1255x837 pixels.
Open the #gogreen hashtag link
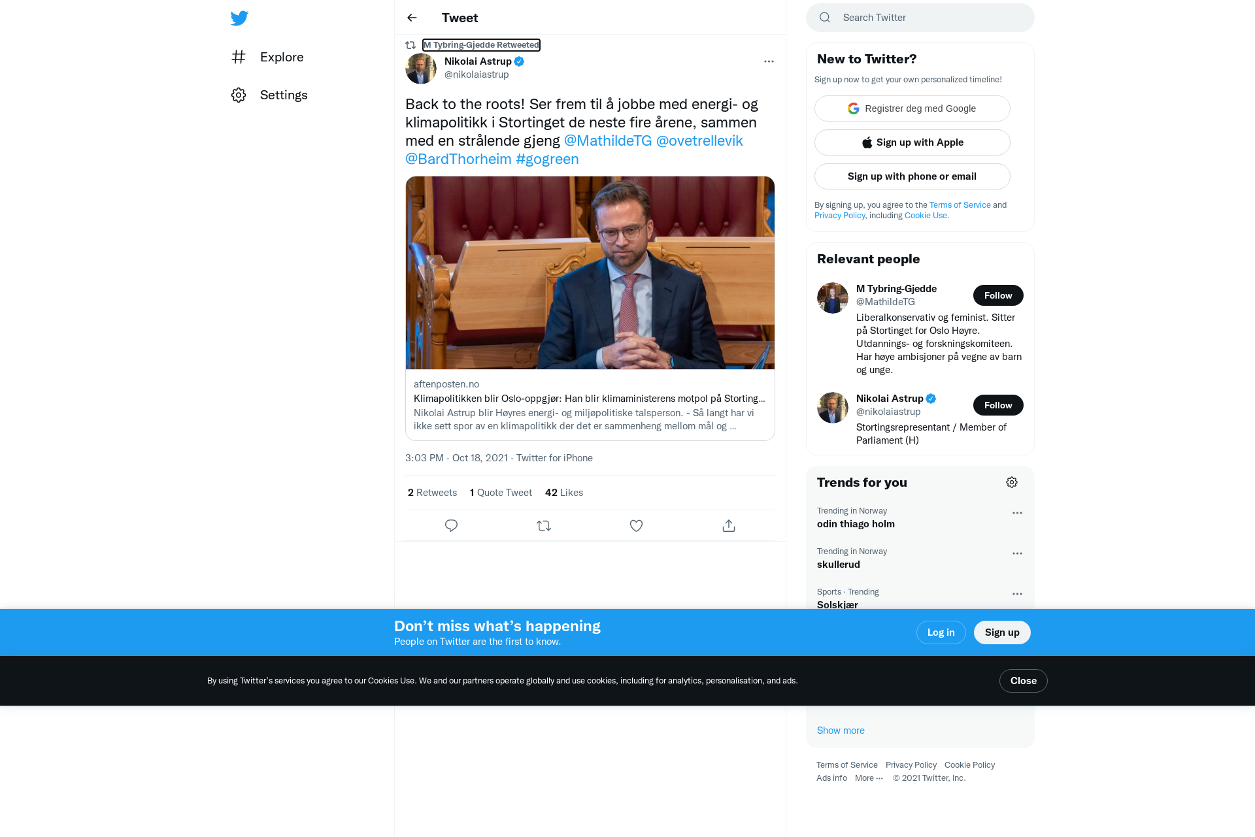547,159
